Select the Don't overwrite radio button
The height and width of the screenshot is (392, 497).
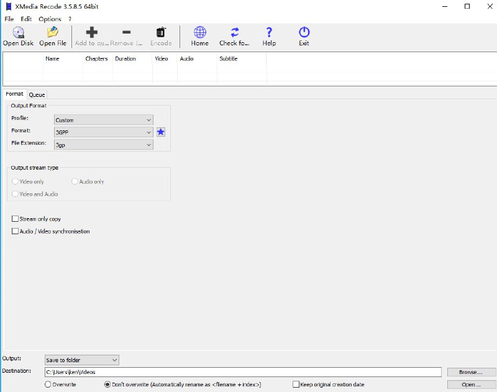tap(107, 385)
